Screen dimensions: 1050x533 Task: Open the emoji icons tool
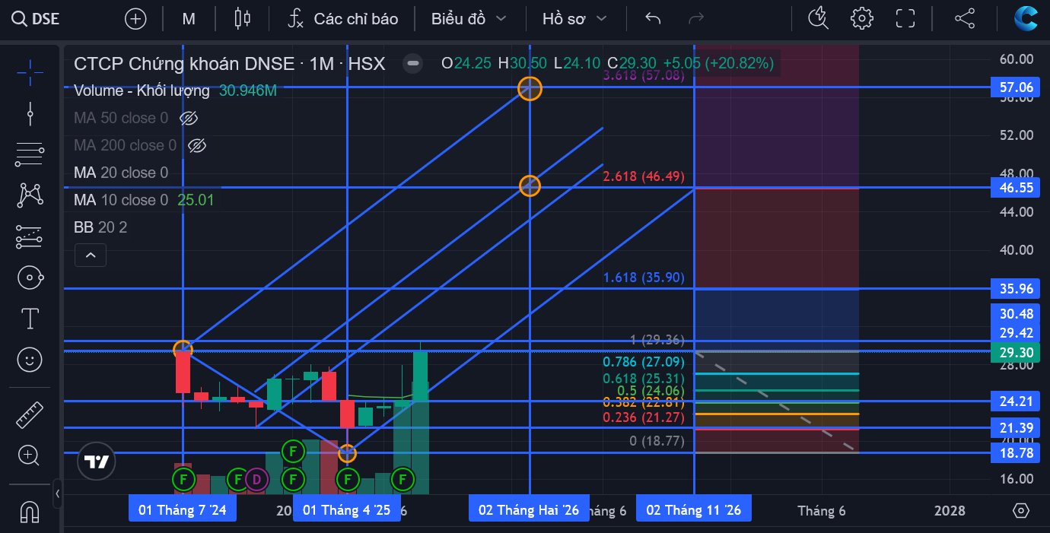pyautogui.click(x=30, y=359)
